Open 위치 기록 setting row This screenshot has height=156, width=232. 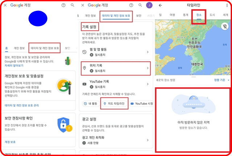[x=116, y=68]
